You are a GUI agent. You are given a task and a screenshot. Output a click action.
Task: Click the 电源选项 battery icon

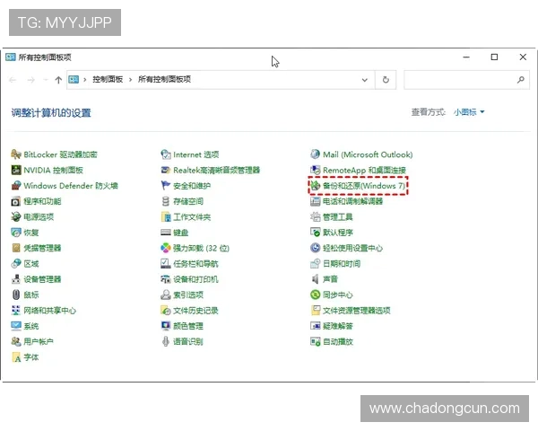pyautogui.click(x=16, y=217)
